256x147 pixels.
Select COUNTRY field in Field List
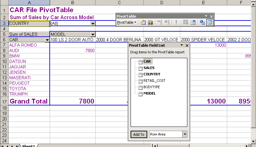pyautogui.click(x=152, y=74)
